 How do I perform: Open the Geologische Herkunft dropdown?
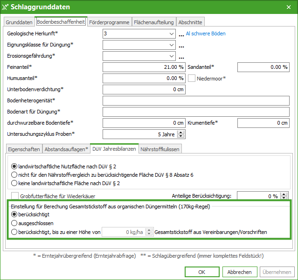(172, 34)
